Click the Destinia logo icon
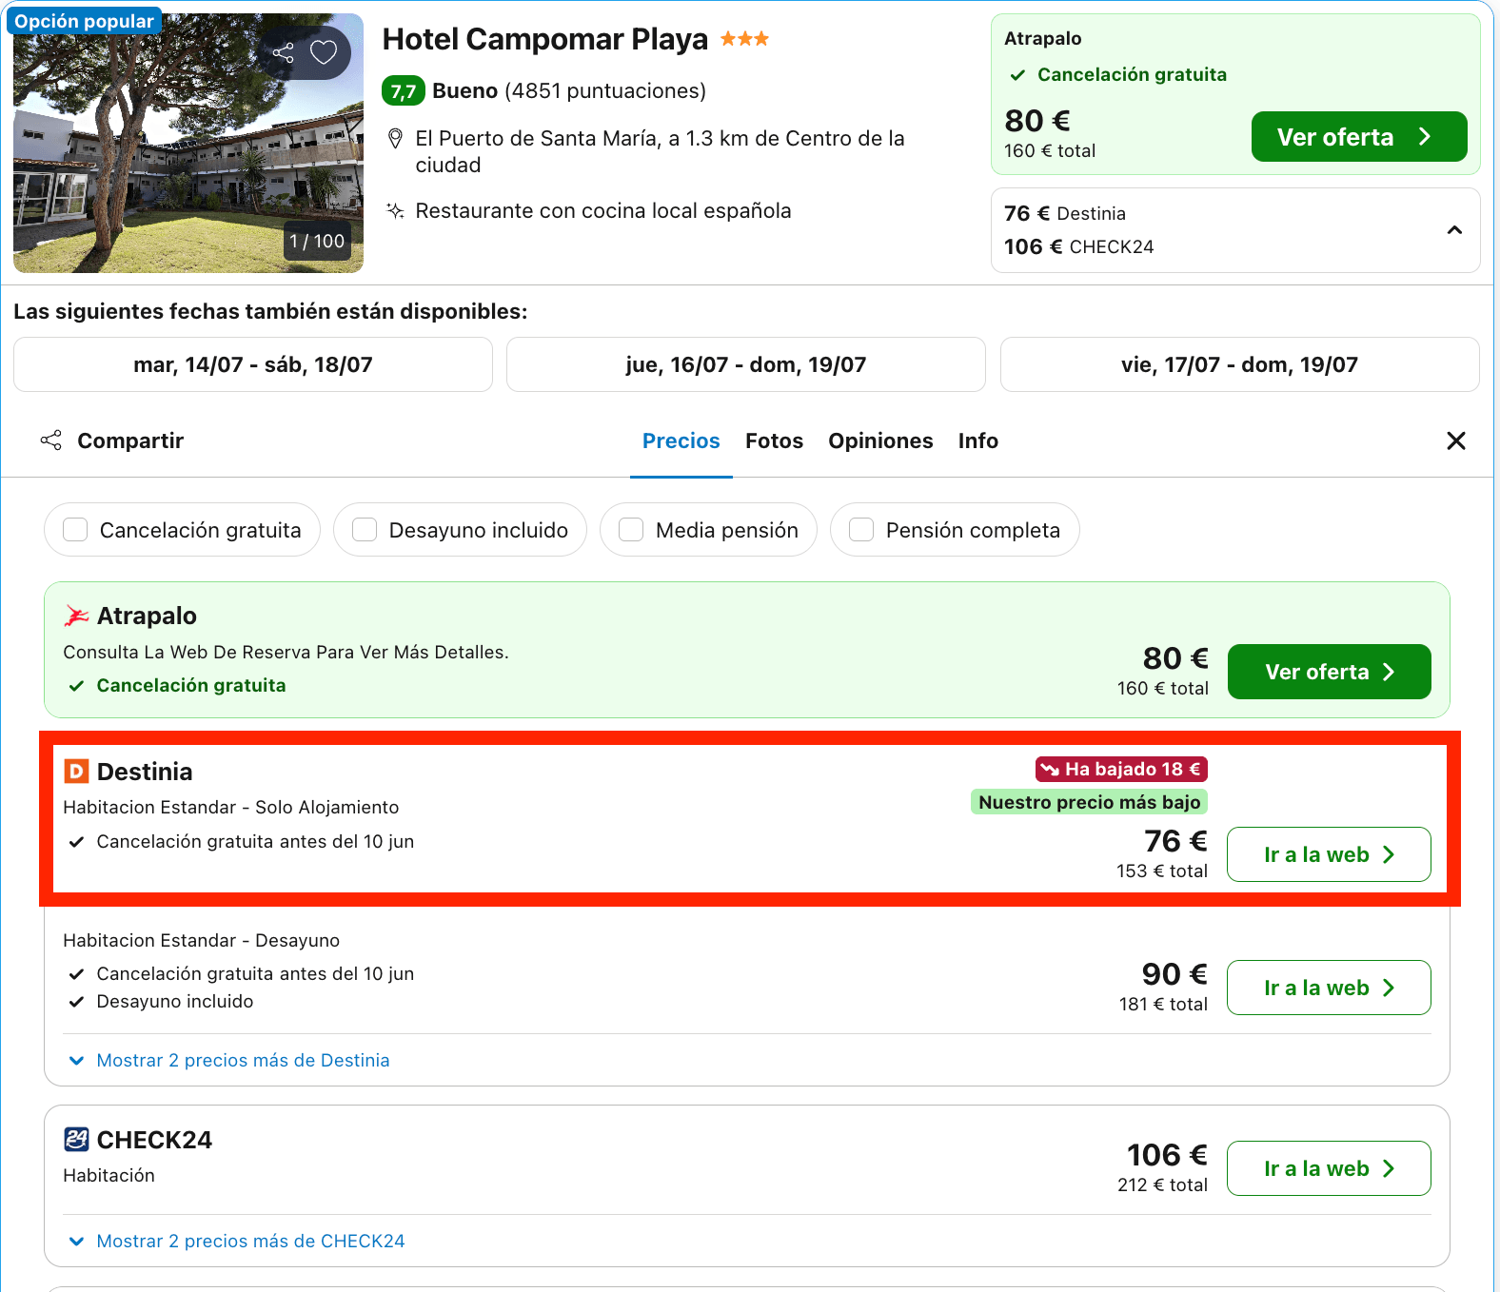The image size is (1500, 1292). pos(76,772)
